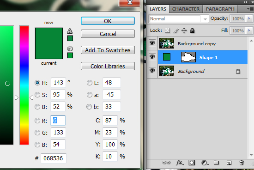Click lock image pixels brush icon
The width and height of the screenshot is (254, 170).
point(176,30)
